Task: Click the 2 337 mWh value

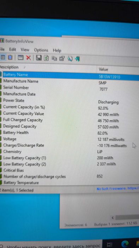Action: [x=106, y=164]
